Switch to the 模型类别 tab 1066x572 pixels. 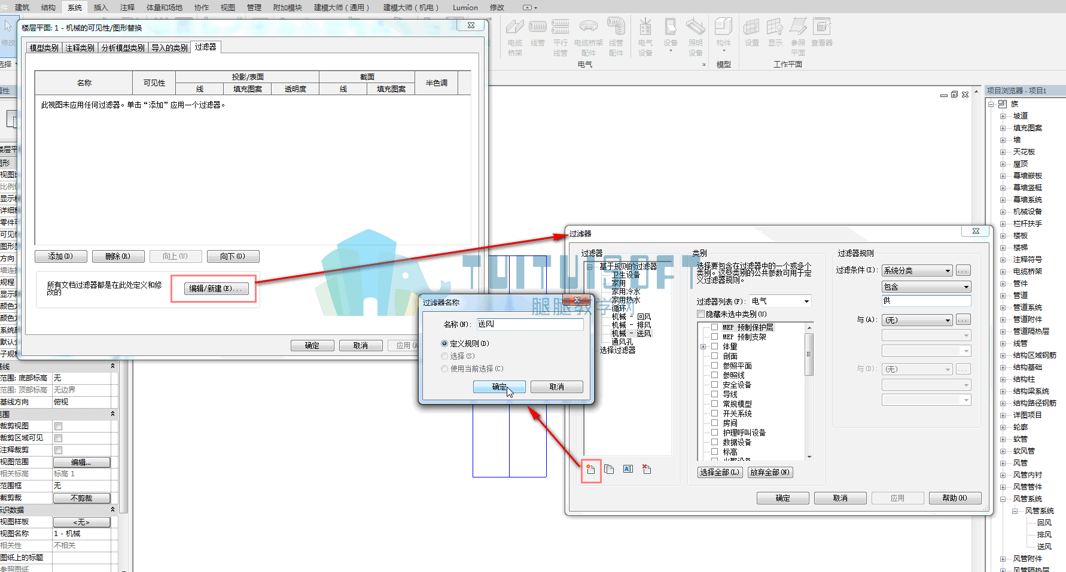click(44, 48)
